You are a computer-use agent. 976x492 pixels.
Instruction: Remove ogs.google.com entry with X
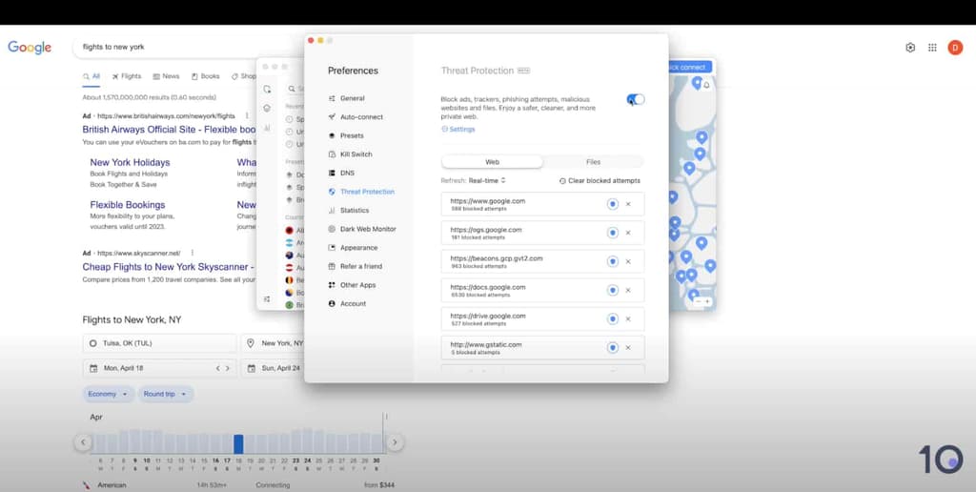[628, 233]
